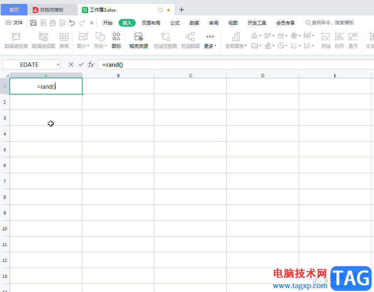Open Insert Function fx dialog
The image size is (374, 292).
[x=91, y=64]
